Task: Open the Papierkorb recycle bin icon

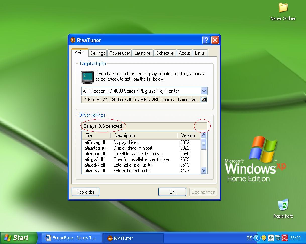Action: point(283,205)
